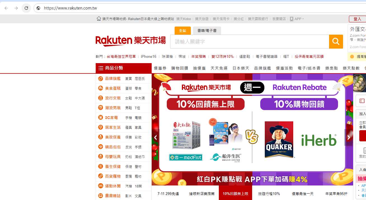Click the 美食蛋糕 category icon
This screenshot has height=200, width=366.
coord(101,88)
